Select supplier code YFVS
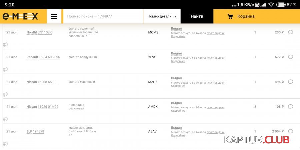Image resolution: width=300 pixels, height=150 pixels. 152,57
